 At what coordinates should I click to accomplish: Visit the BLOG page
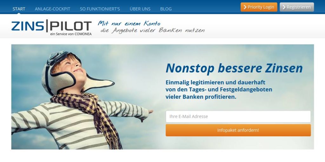(x=166, y=9)
